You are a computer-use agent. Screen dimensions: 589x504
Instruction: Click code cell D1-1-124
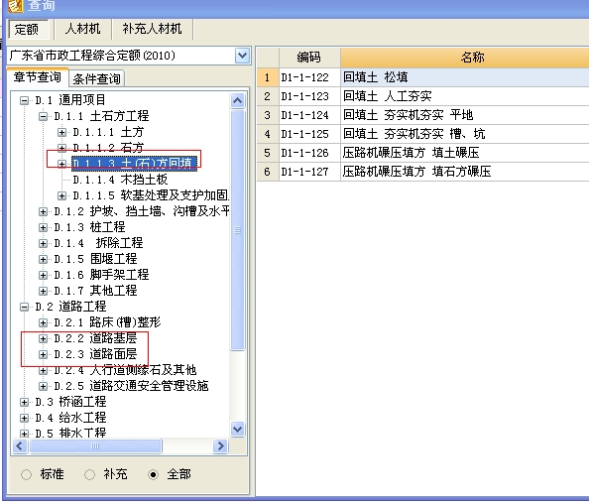tap(309, 115)
